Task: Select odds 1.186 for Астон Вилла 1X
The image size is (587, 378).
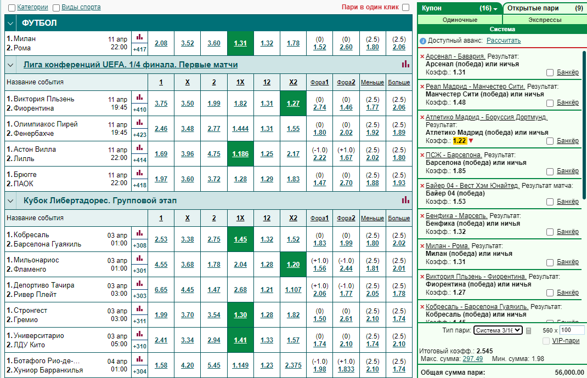Action: (x=240, y=154)
